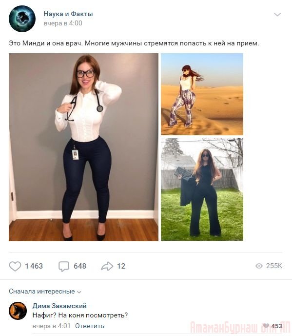The width and height of the screenshot is (292, 336).
Task: Open comments via the speech bubble icon
Action: pos(64,266)
